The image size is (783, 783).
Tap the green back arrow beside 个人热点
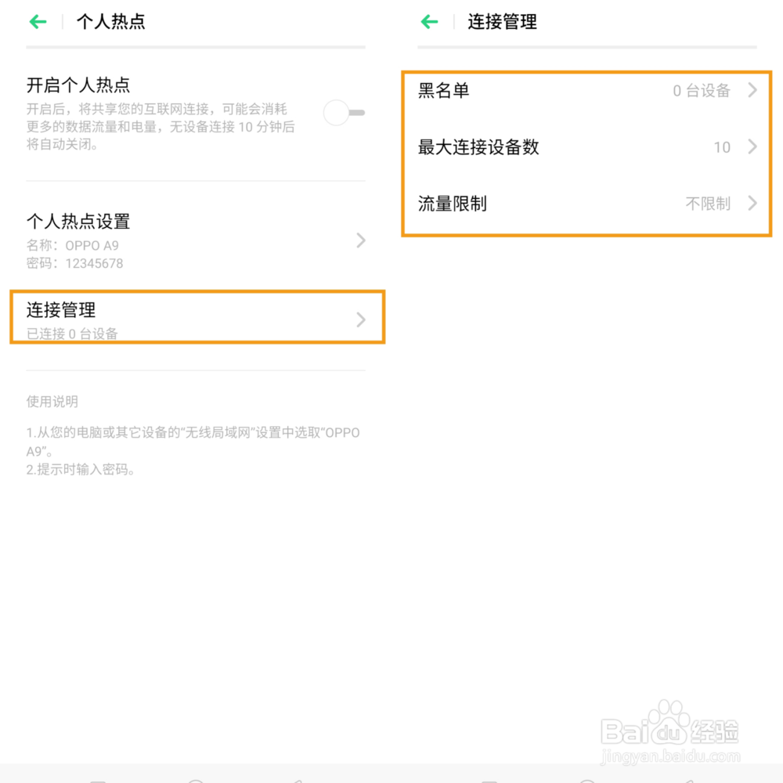click(x=38, y=21)
